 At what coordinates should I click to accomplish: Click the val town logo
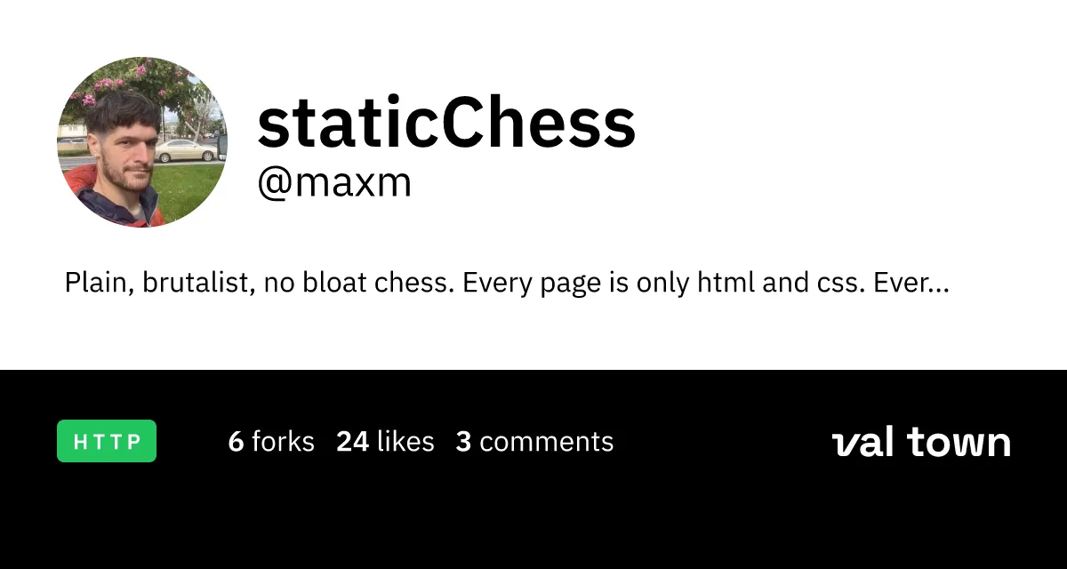pos(921,443)
